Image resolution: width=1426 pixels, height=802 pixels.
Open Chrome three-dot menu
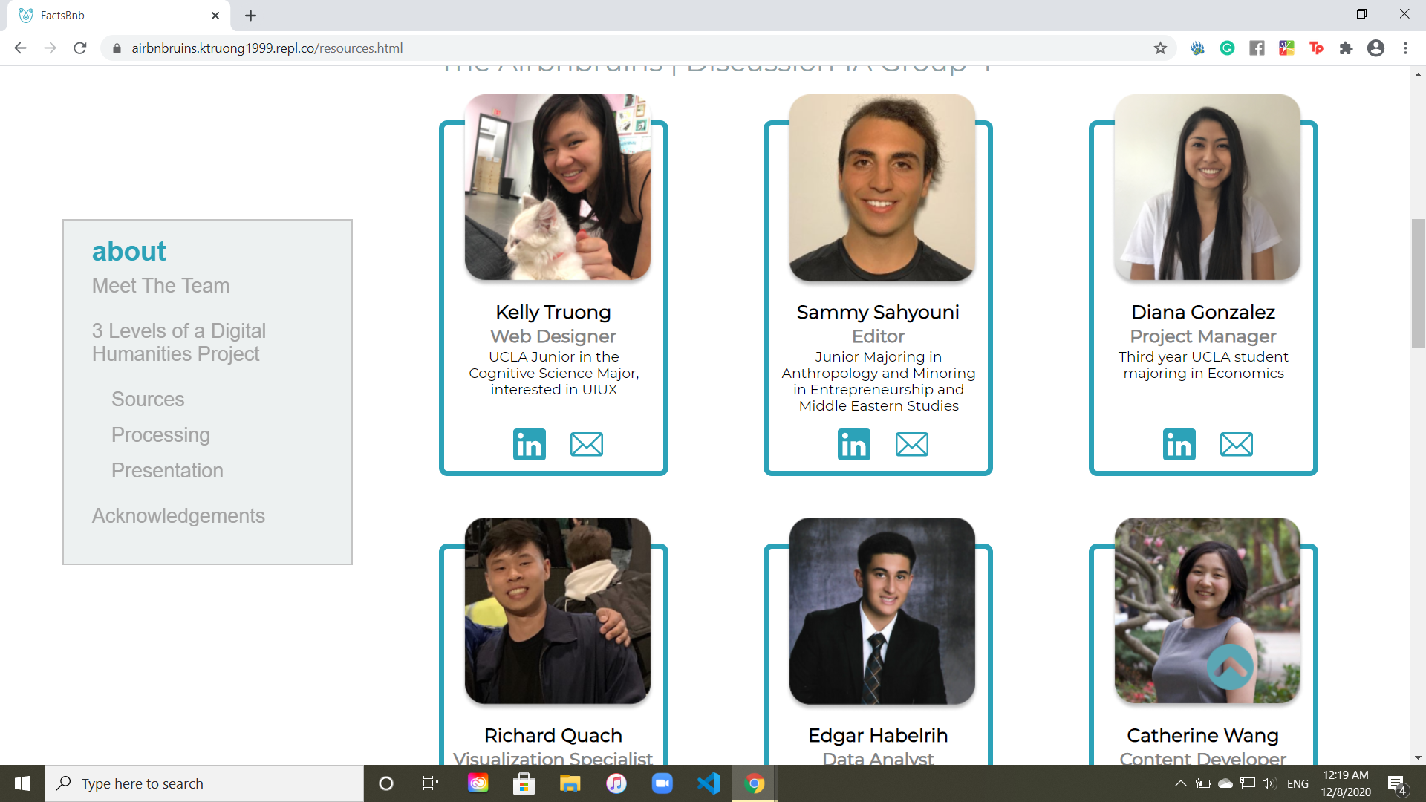pyautogui.click(x=1405, y=48)
